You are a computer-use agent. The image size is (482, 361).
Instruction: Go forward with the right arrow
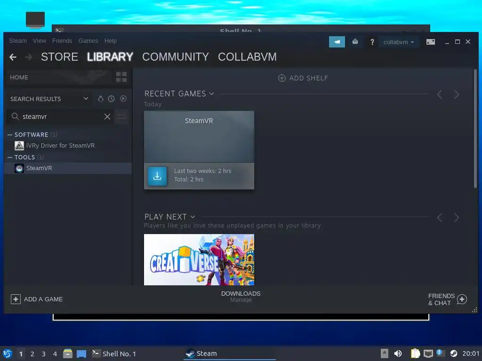click(28, 57)
